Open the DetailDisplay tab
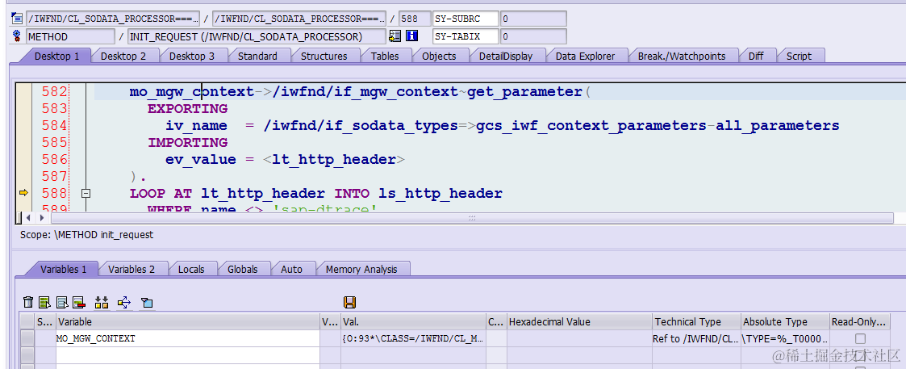The image size is (906, 369). click(x=506, y=56)
